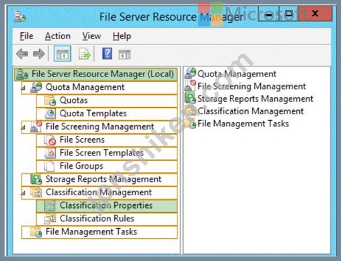Screen dimensions: 341x261
Task: Click the Classification Rules icon in tree
Action: point(50,219)
